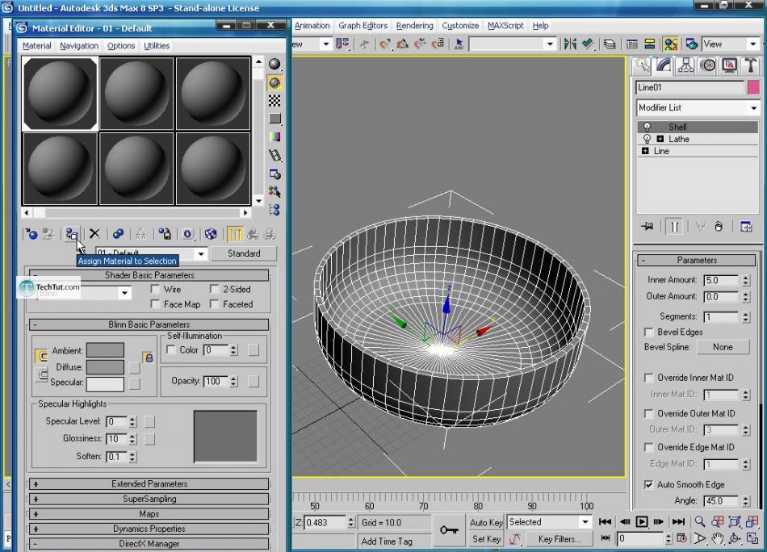Select the third material sample sphere
Viewport: 767px width, 552px height.
tap(213, 93)
